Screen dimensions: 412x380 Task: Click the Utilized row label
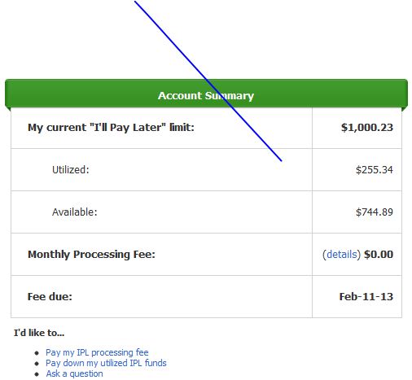(71, 170)
